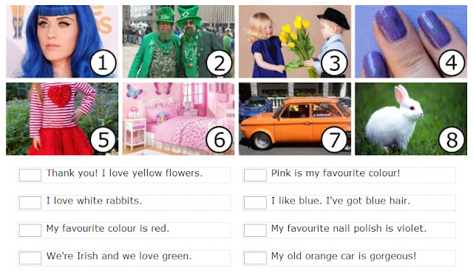Click the number 5 circle badge
Viewport: 473px width, 276px height.
coord(103,139)
